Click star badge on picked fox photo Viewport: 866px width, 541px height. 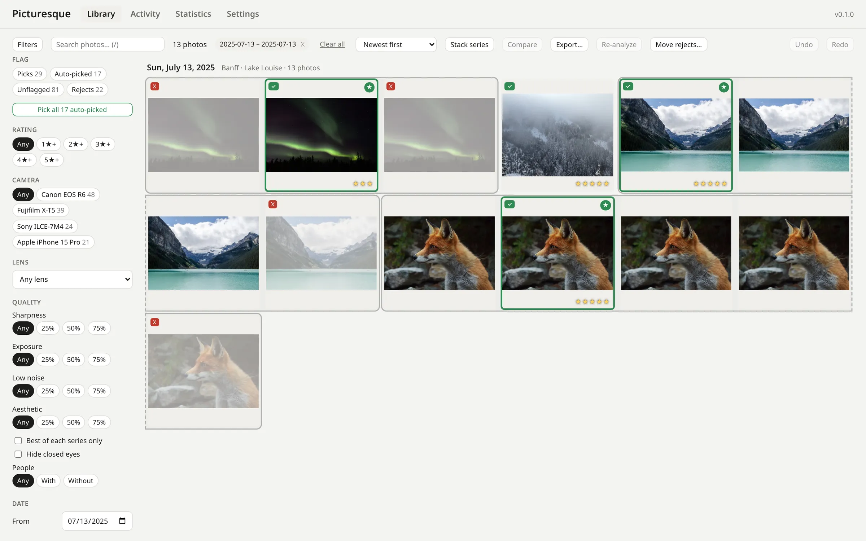click(605, 205)
